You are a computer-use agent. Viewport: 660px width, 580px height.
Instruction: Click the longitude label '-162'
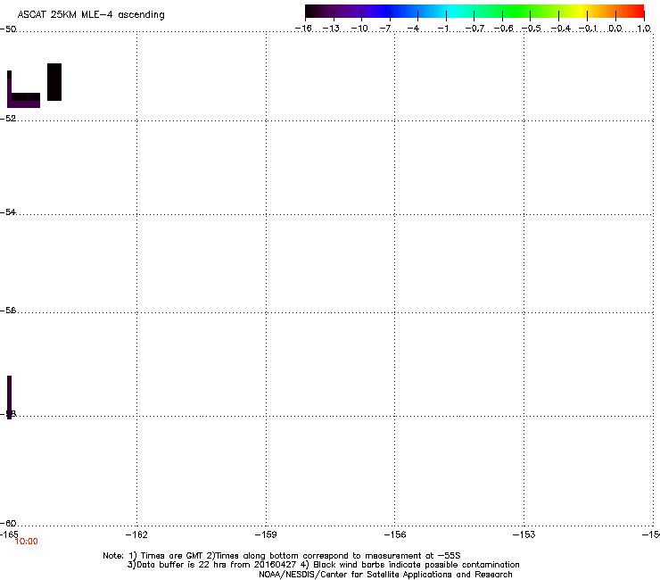tap(136, 534)
